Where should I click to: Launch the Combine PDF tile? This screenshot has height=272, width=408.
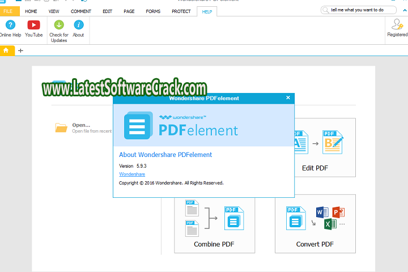click(x=214, y=224)
